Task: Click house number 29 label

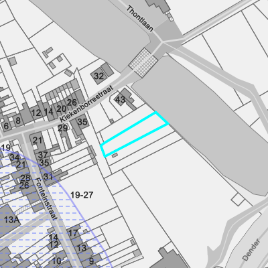Action: [x=62, y=128]
